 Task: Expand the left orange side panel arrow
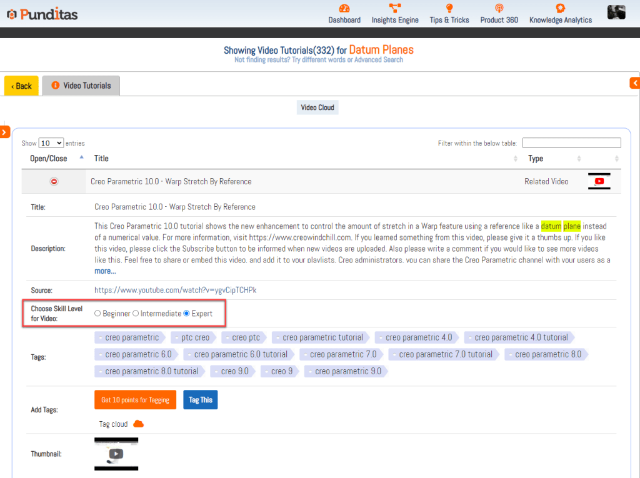tap(4, 132)
